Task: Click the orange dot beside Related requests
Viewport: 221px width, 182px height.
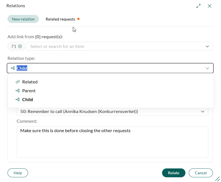Action: point(78,19)
